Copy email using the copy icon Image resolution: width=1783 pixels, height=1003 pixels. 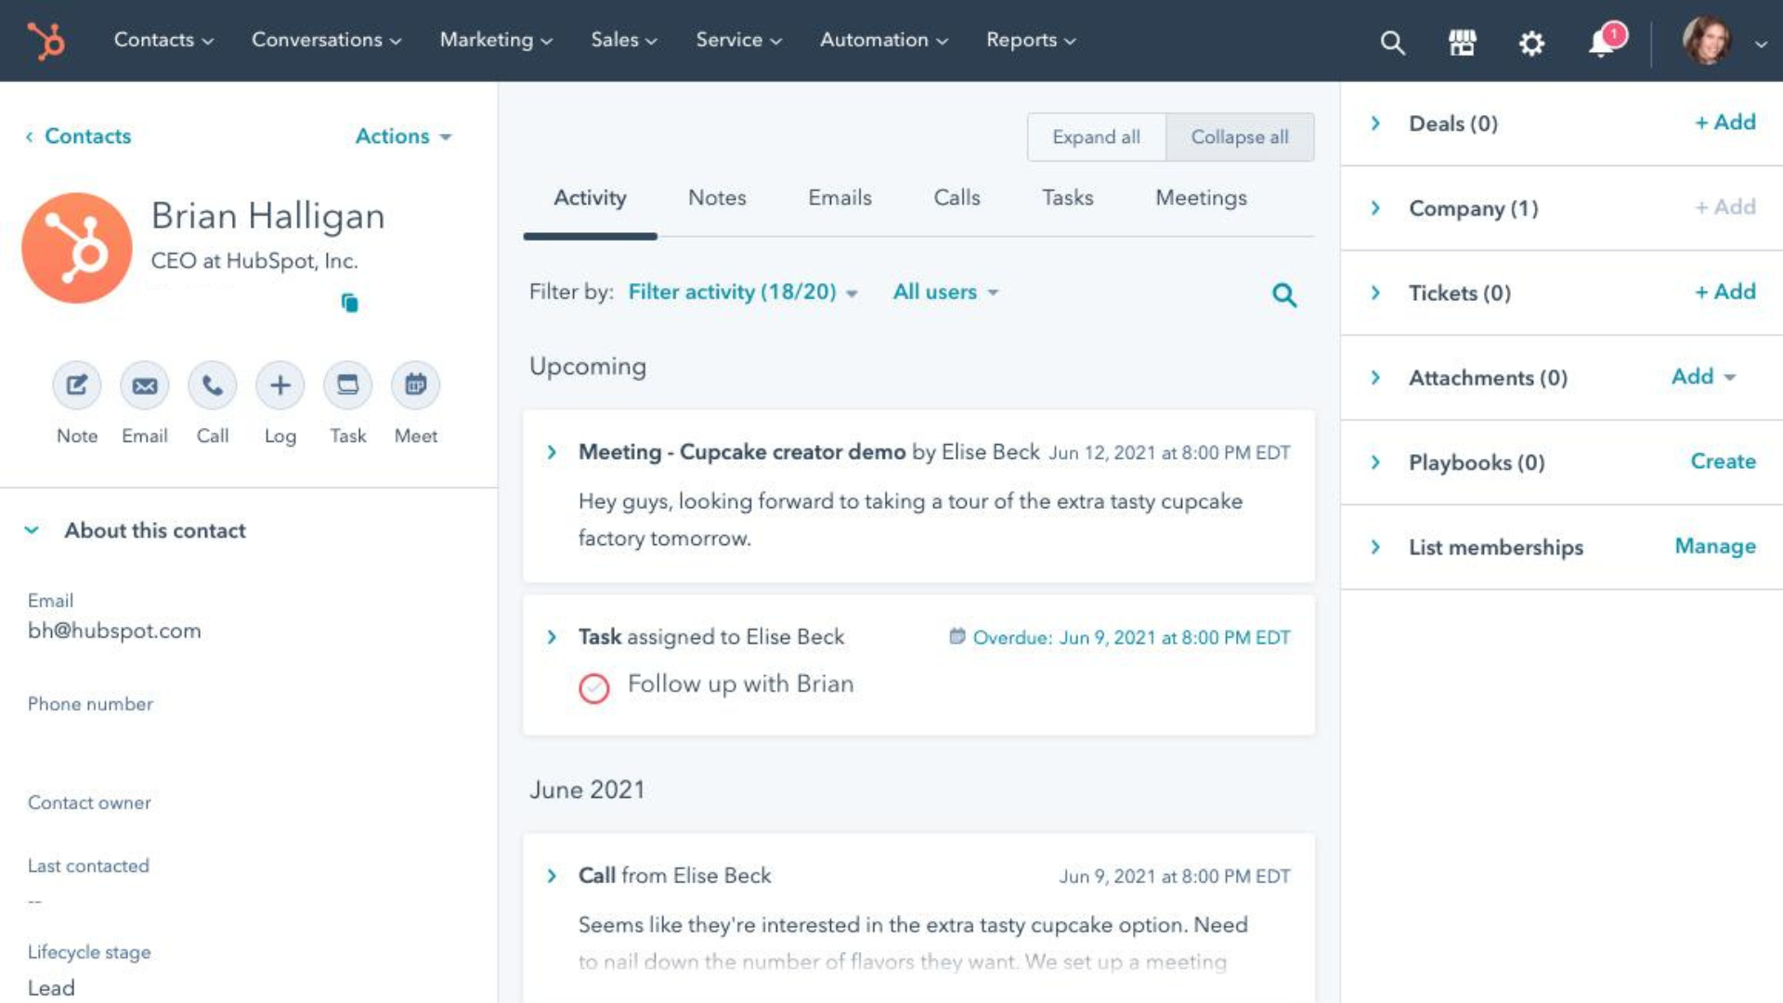pos(349,303)
